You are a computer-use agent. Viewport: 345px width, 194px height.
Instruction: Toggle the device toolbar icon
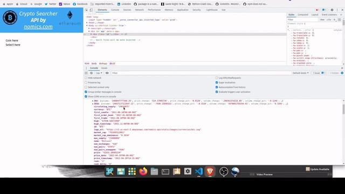(x=91, y=10)
